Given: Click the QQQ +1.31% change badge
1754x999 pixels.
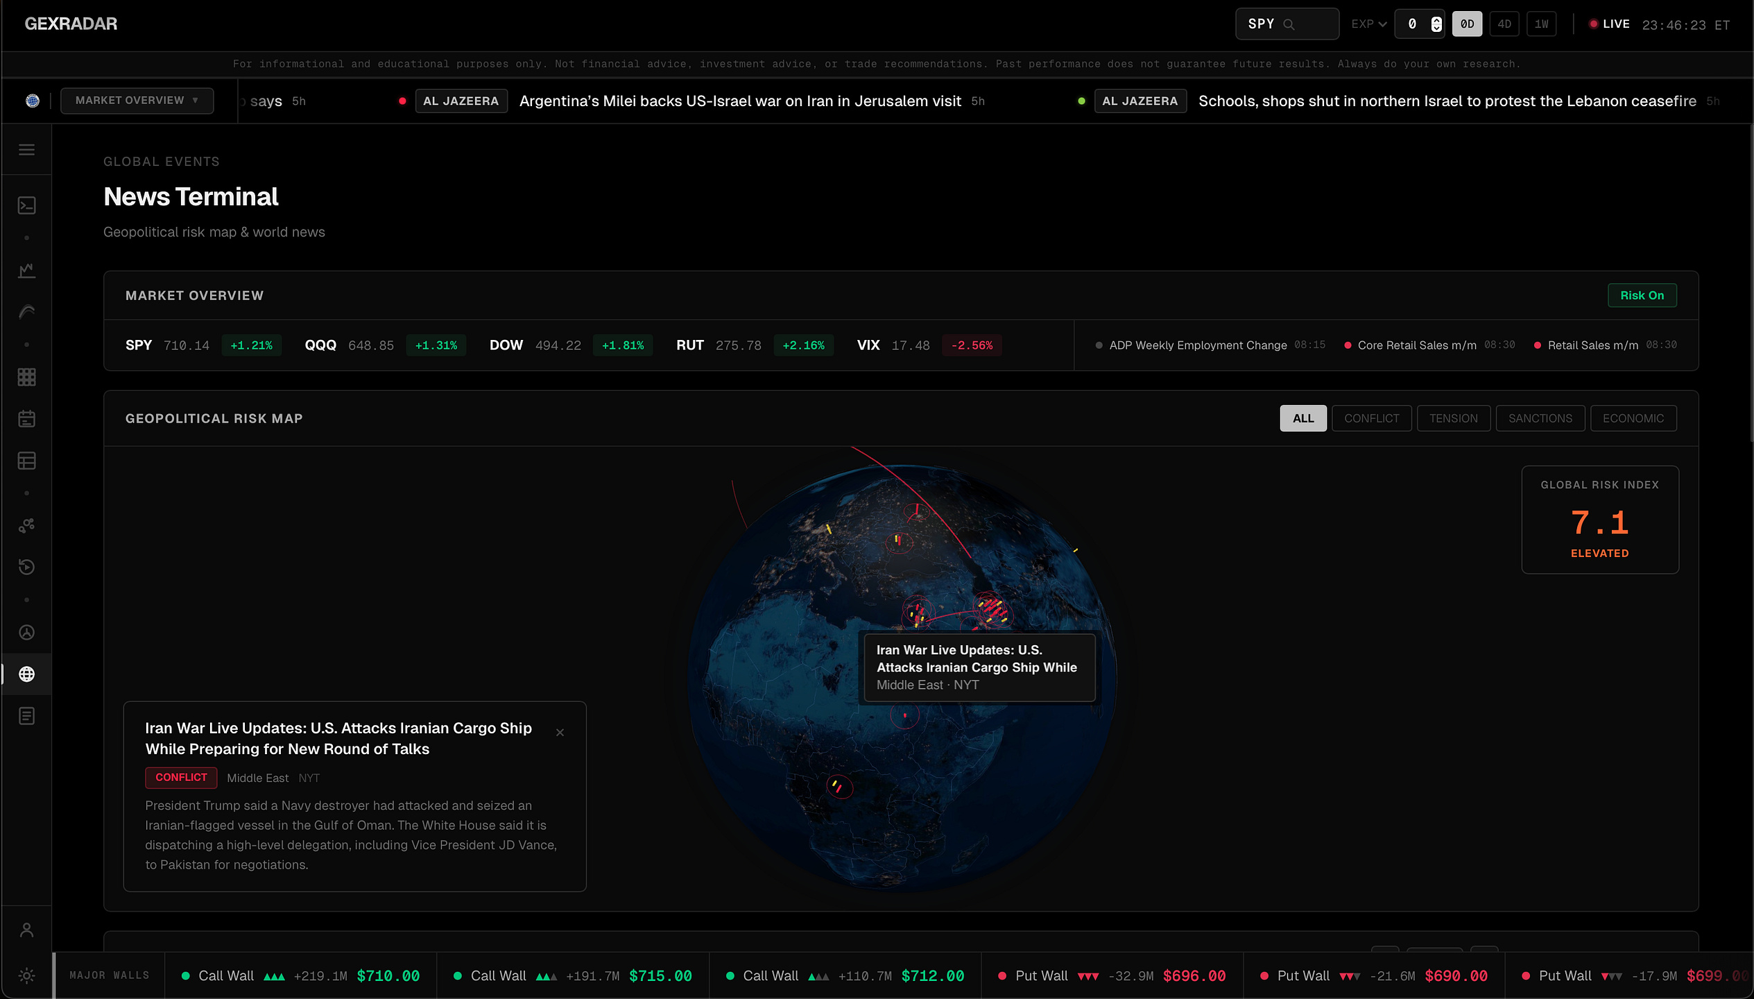Looking at the screenshot, I should coord(436,345).
